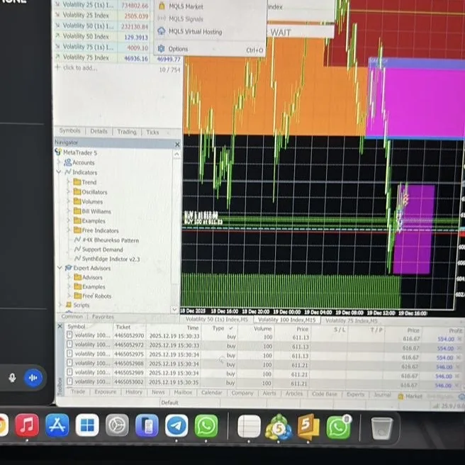465x465 pixels.
Task: Select the Support Demand indicator
Action: (x=99, y=249)
